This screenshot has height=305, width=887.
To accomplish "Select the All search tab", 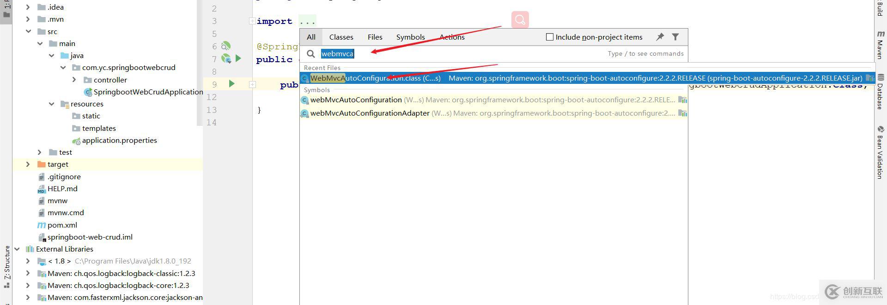I will pos(311,37).
